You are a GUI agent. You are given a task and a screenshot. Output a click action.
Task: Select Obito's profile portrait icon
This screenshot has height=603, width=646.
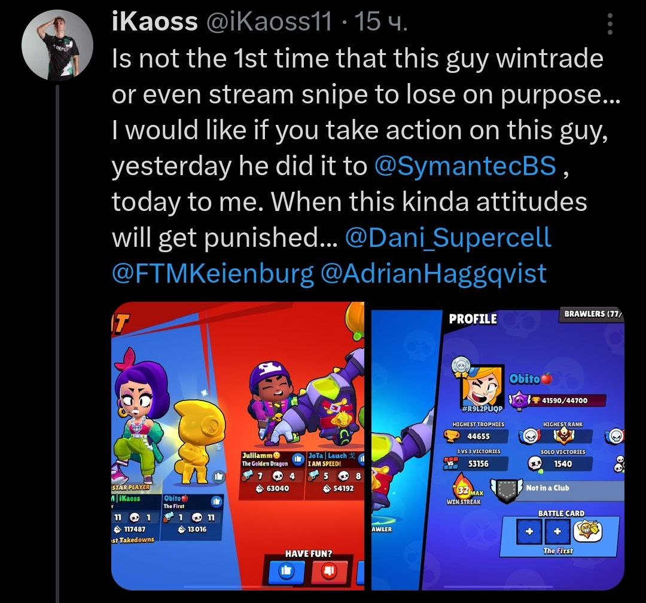coord(483,385)
